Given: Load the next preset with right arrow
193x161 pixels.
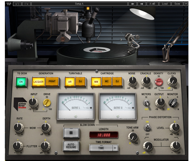Looking at the screenshot, I should (x=142, y=4).
